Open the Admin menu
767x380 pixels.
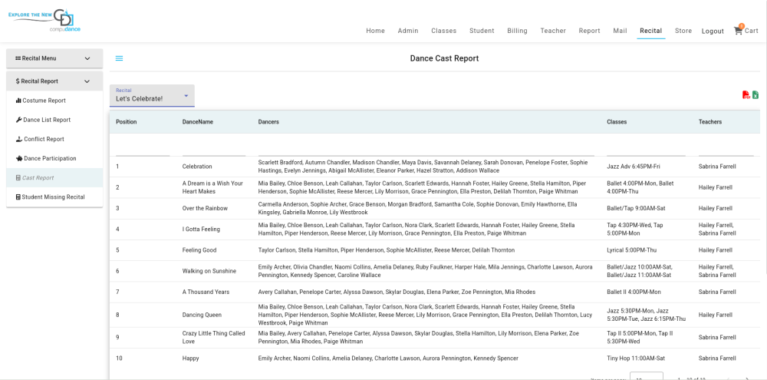tap(408, 31)
